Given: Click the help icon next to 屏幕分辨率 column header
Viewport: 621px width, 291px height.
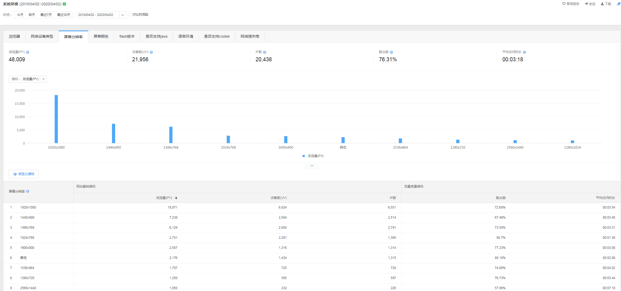Looking at the screenshot, I should pyautogui.click(x=28, y=191).
